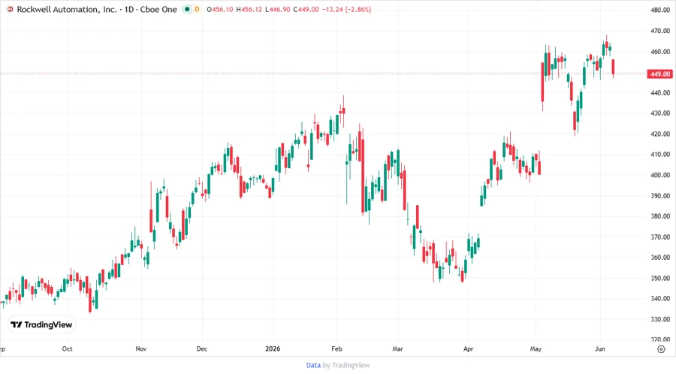This screenshot has height=374, width=676.
Task: Click the Apr label on time axis
Action: [468, 348]
